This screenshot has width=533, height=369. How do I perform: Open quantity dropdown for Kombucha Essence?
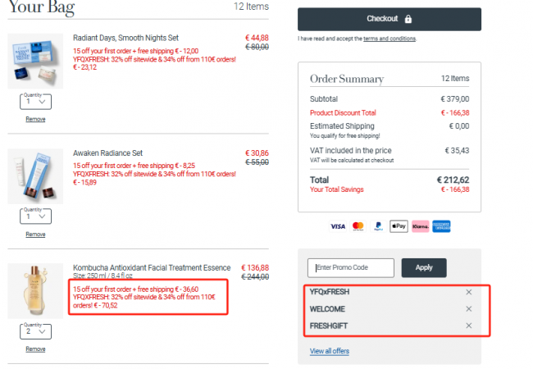coord(36,331)
